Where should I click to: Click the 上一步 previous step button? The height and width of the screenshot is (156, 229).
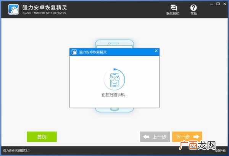point(155,137)
